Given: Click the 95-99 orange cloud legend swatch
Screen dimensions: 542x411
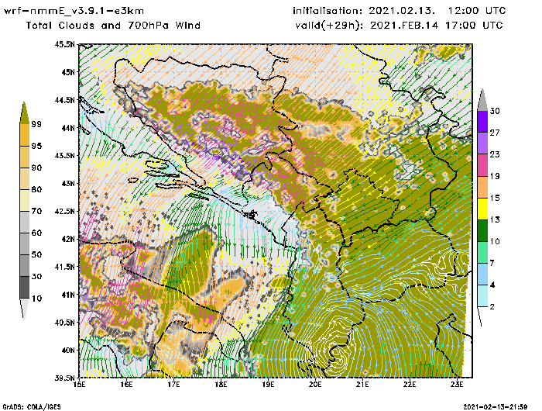Looking at the screenshot, I should pyautogui.click(x=25, y=135).
